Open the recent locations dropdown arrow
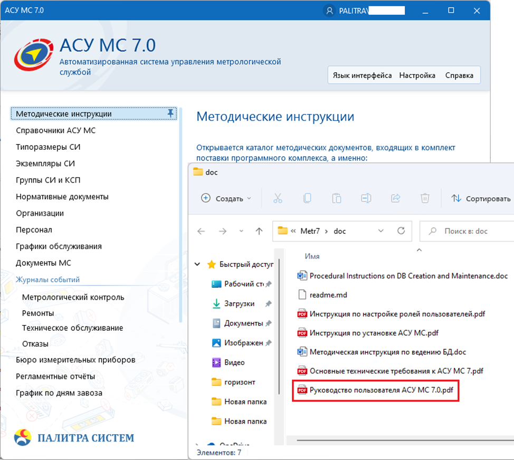The height and width of the screenshot is (460, 514). (x=241, y=231)
